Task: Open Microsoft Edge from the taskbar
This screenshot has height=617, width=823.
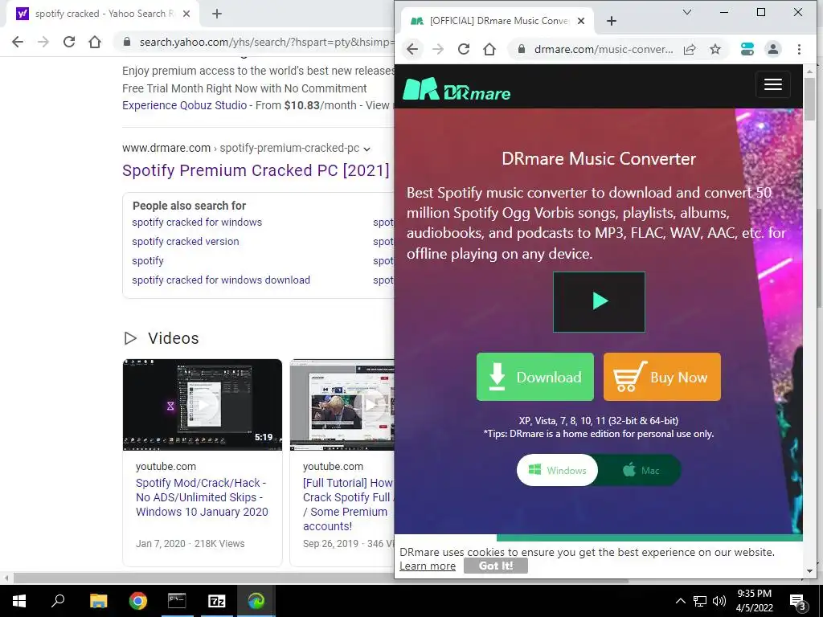Action: pos(256,601)
